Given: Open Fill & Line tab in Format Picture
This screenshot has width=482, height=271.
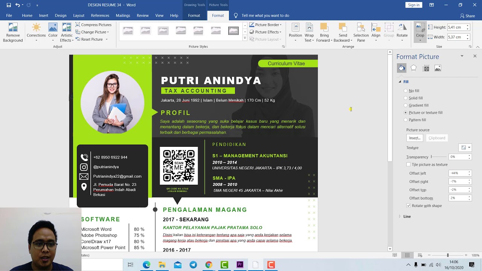Looking at the screenshot, I should tap(402, 68).
